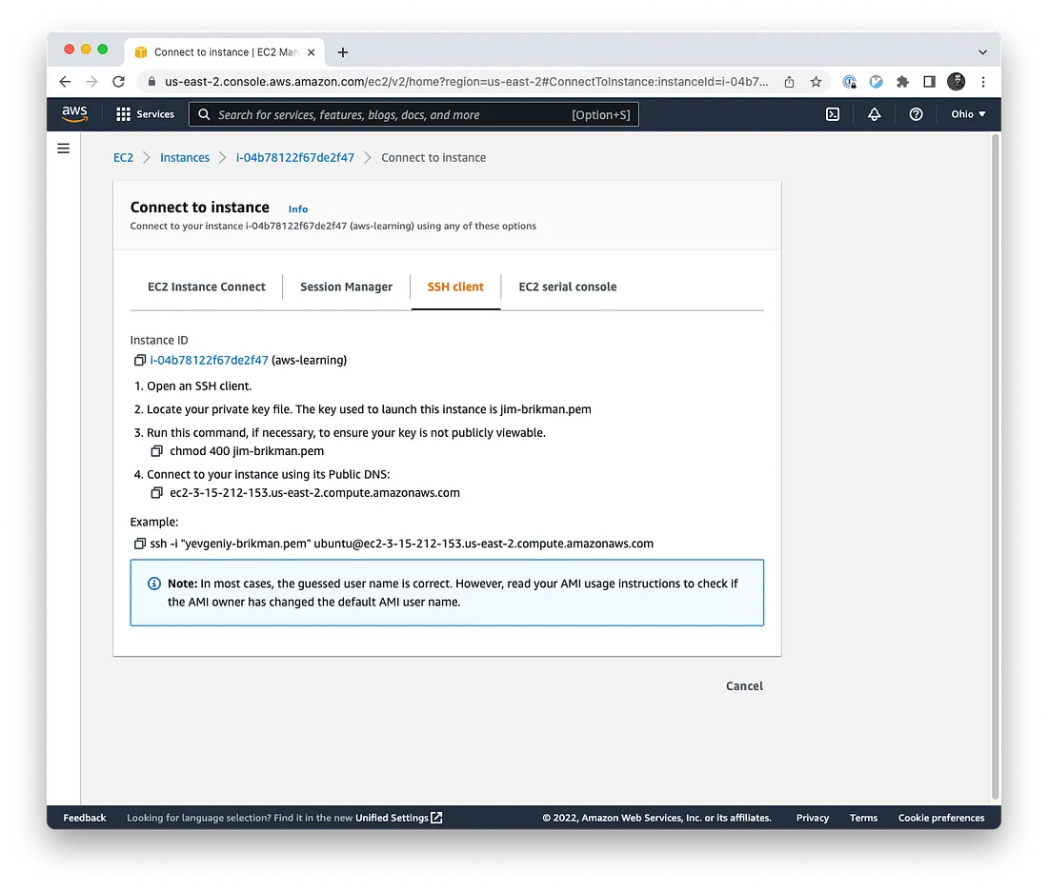Open AWS CloudShell icon

click(832, 114)
